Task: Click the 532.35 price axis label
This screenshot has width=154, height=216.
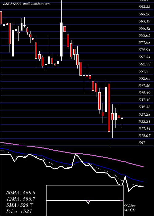Action: [144, 107]
